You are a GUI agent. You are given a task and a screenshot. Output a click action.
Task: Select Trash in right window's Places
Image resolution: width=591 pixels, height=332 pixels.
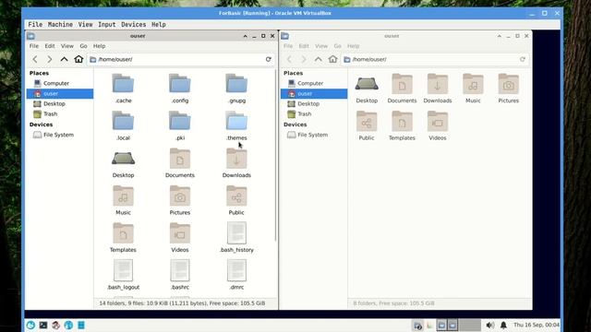pos(314,113)
